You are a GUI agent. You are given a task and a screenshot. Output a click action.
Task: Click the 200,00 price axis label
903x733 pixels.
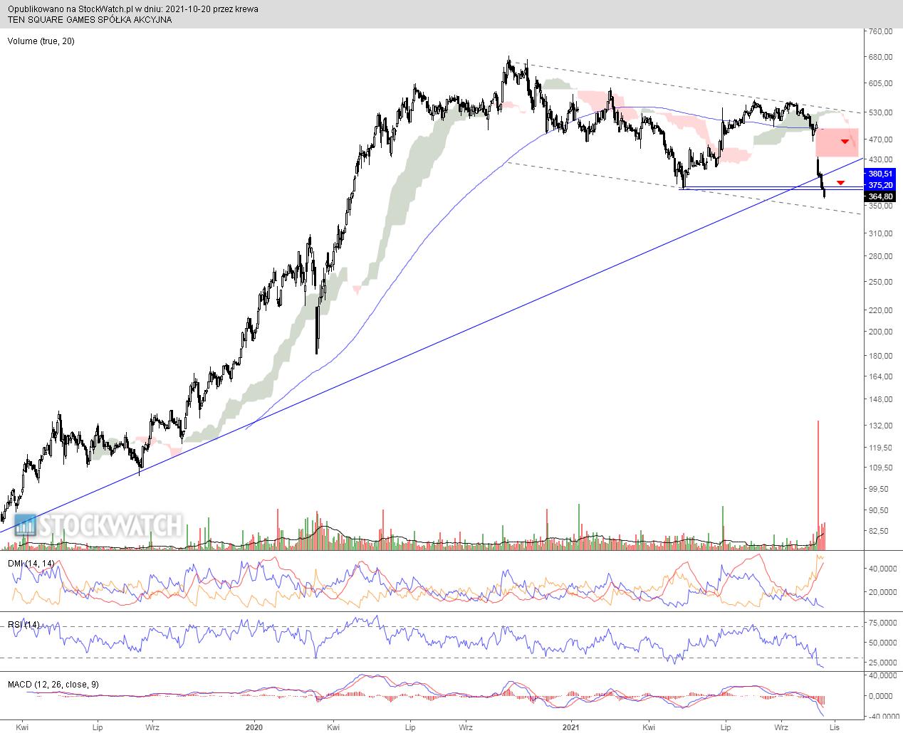882,332
